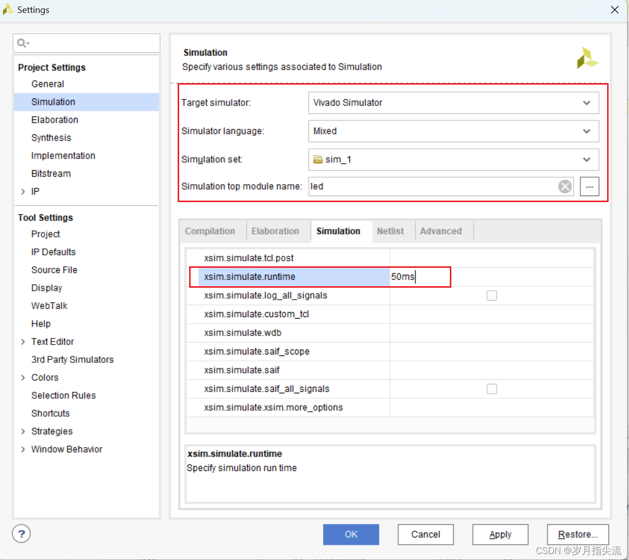Screen dimensions: 629x560
Task: Open the Simulation set dropdown
Action: [453, 160]
